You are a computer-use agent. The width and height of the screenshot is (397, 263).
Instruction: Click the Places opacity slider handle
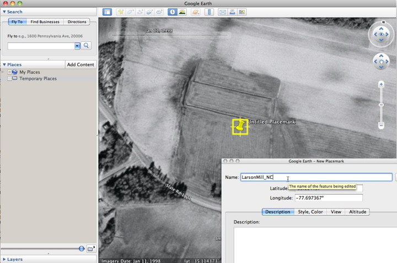(82, 249)
